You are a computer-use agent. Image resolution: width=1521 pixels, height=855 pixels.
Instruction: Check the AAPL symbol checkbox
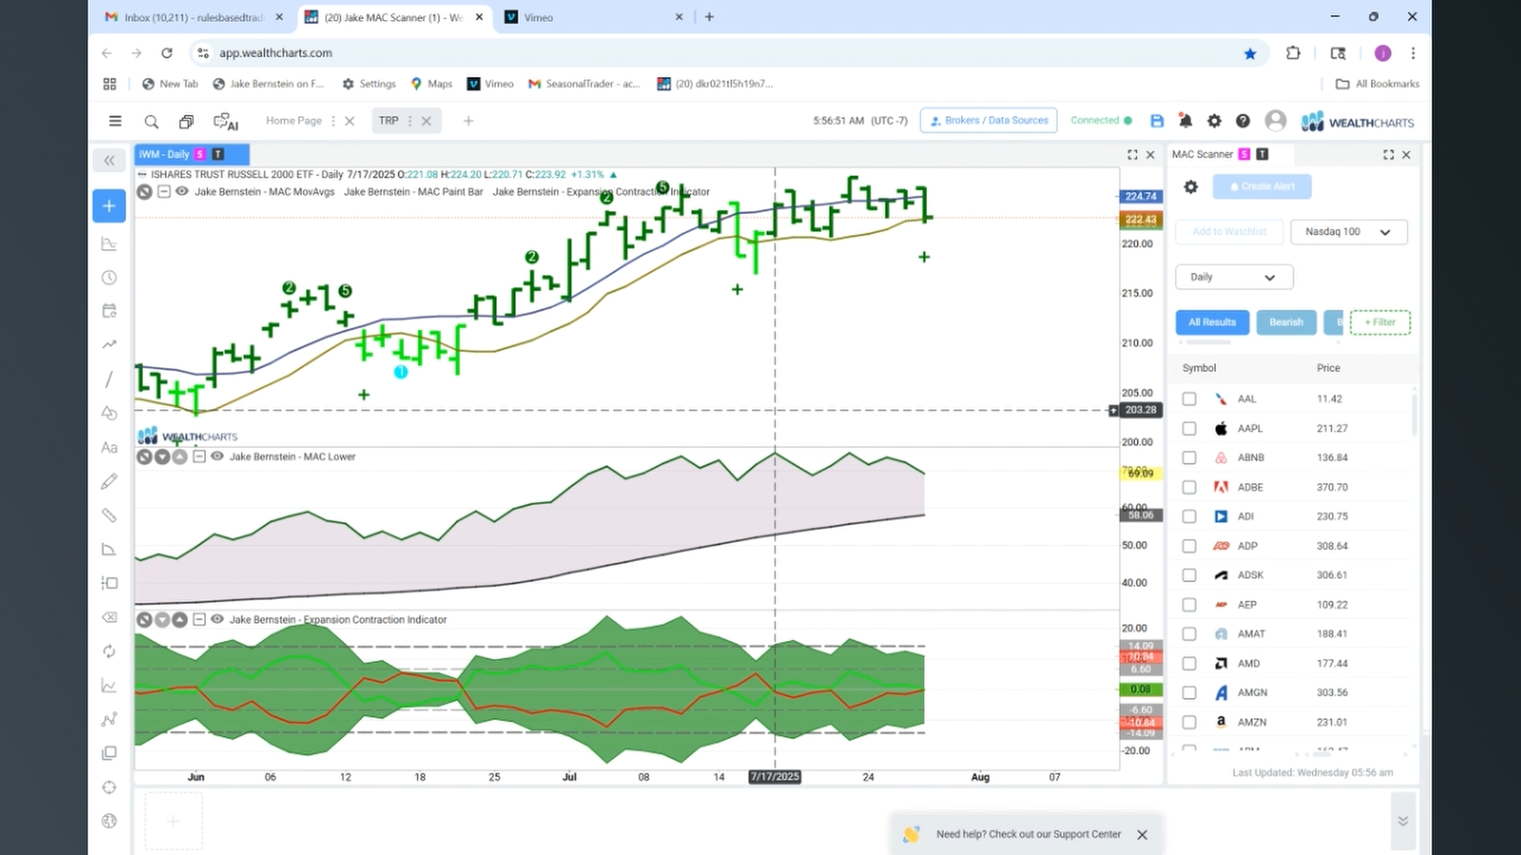coord(1189,428)
